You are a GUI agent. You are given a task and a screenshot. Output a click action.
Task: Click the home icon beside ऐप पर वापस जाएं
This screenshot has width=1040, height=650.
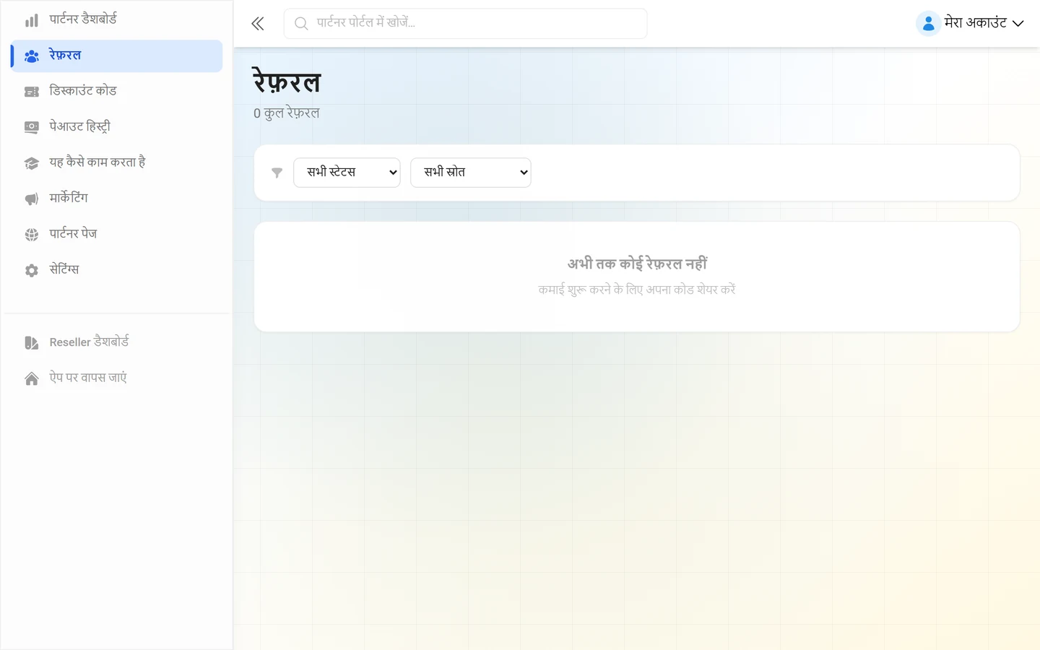coord(32,378)
